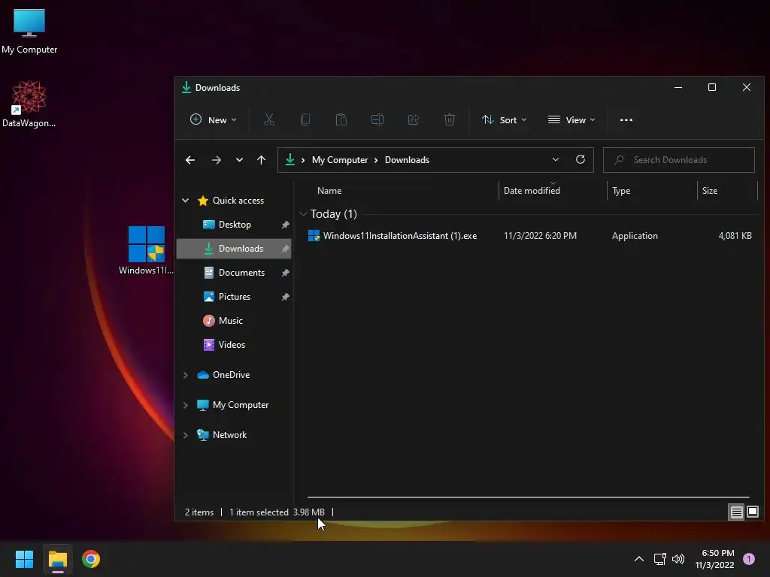Click the Today (1) group label
The width and height of the screenshot is (770, 577).
coord(333,214)
